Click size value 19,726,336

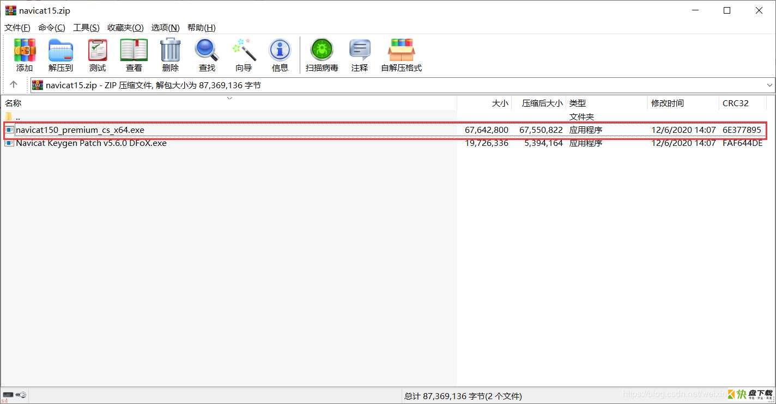coord(487,143)
